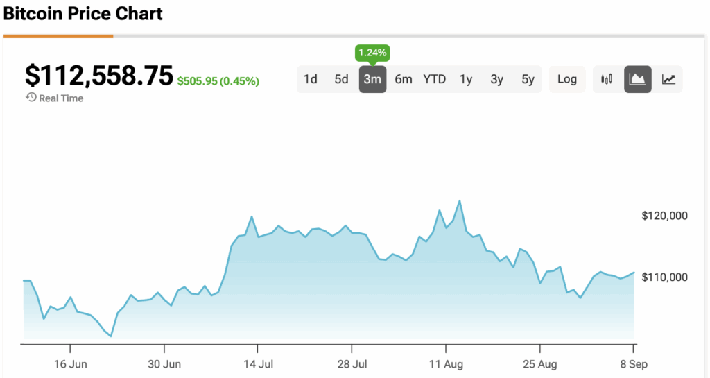Switch to candlestick chart view
The image size is (710, 378).
click(607, 79)
